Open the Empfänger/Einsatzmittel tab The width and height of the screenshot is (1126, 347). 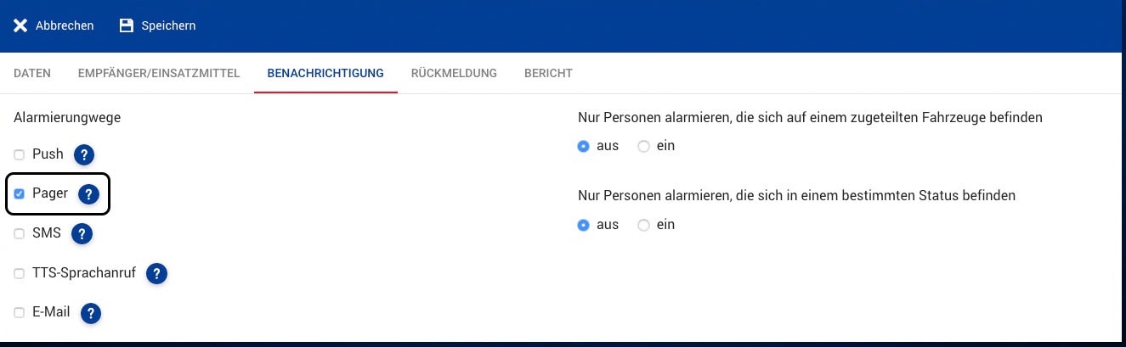point(159,73)
